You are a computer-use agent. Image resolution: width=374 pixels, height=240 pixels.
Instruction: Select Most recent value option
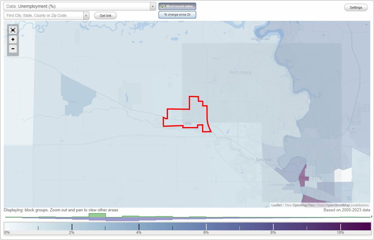click(177, 6)
